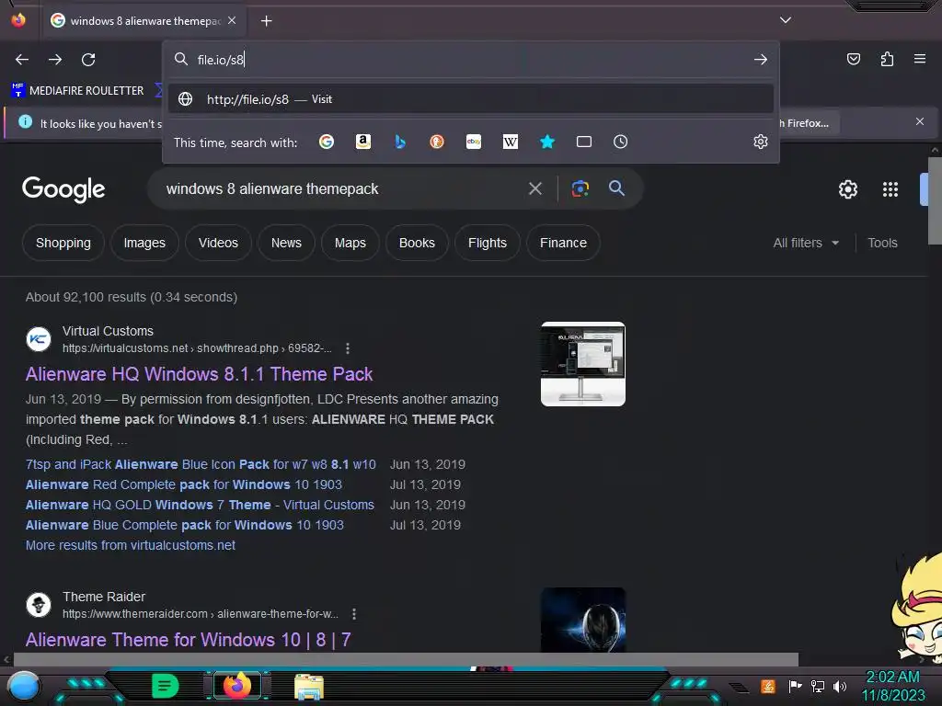Screen dimensions: 942x706
Task: Open More results from virtualcustoms.net
Action: click(131, 545)
